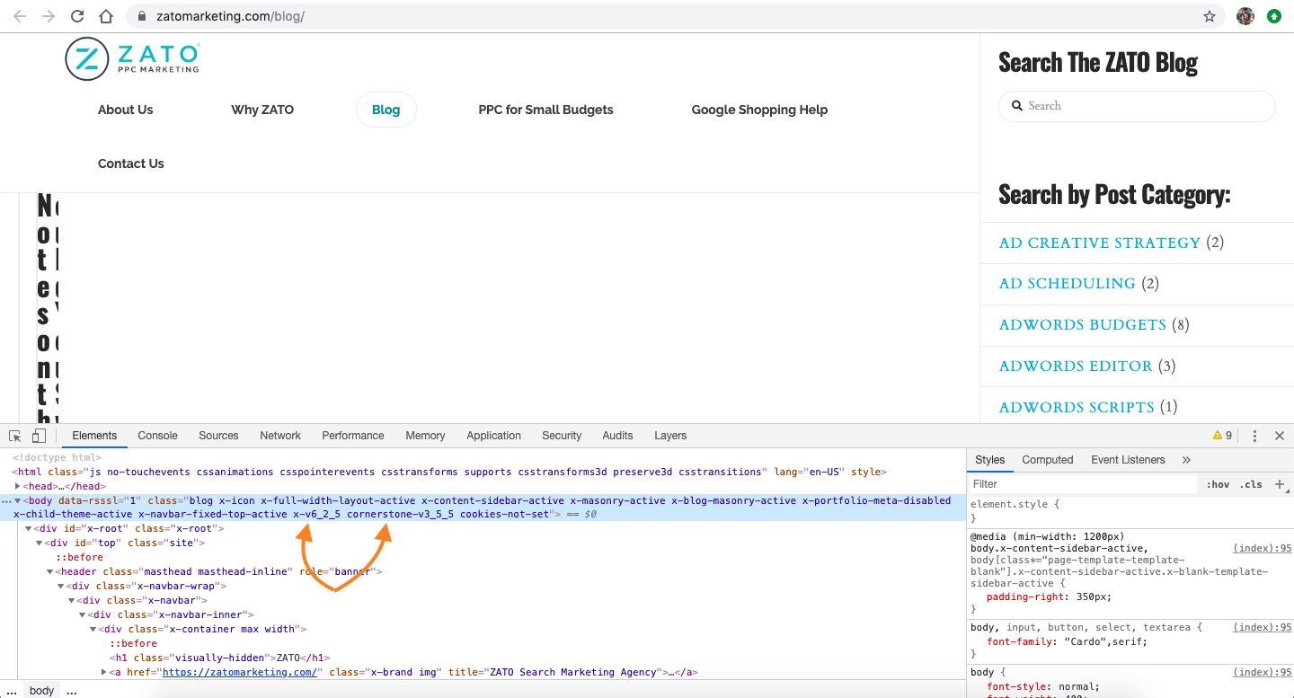Go to PPC for Small Budgets

(546, 110)
